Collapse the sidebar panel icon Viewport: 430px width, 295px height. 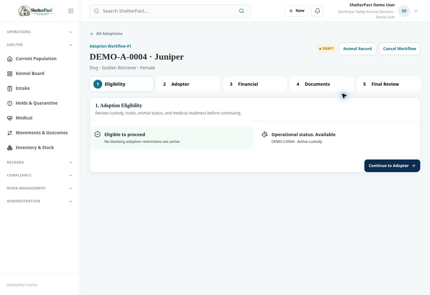[71, 11]
